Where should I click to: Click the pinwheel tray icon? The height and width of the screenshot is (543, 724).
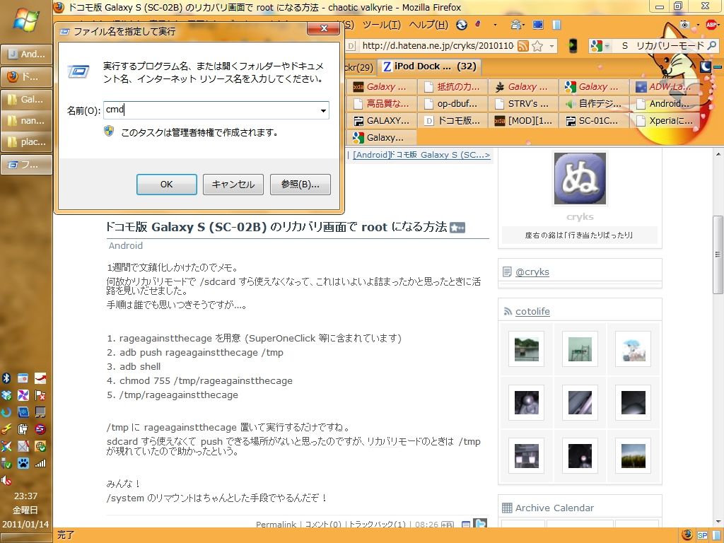(23, 395)
